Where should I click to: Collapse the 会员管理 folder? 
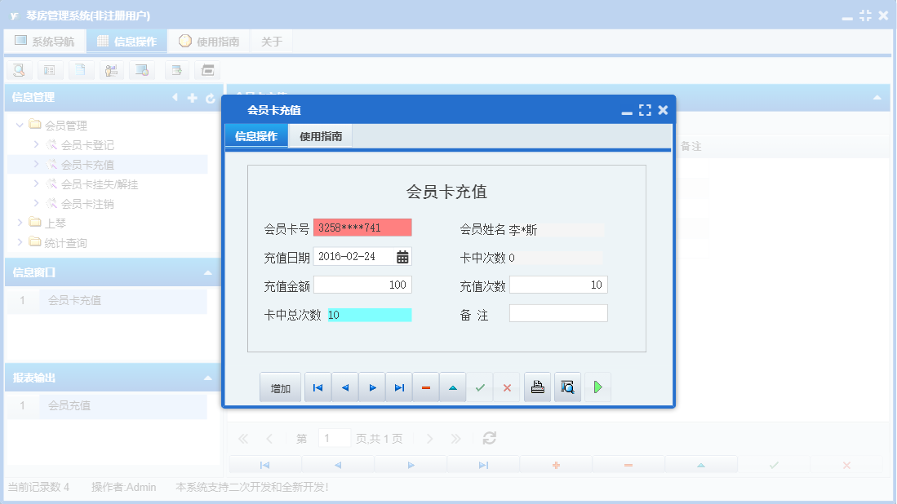click(x=18, y=124)
